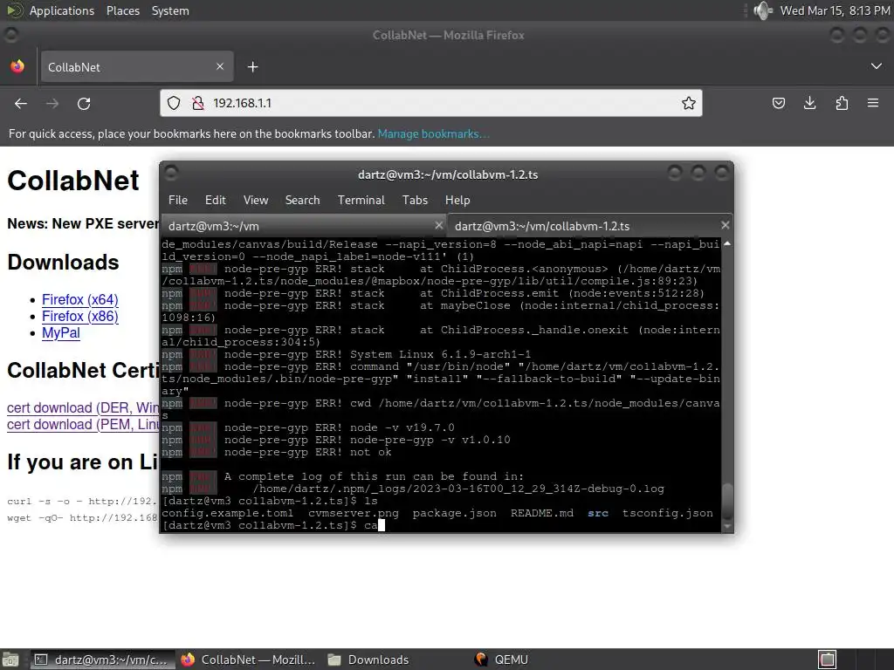Click the insecure connection padlock icon
This screenshot has height=670, width=894.
click(x=198, y=103)
